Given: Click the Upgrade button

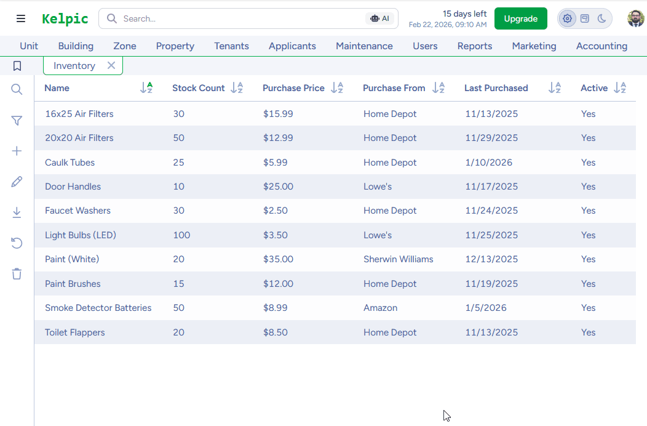Looking at the screenshot, I should [520, 18].
